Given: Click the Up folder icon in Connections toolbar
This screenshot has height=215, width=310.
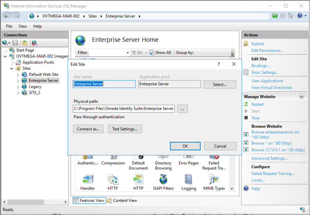Looking at the screenshot, I should (24, 43).
